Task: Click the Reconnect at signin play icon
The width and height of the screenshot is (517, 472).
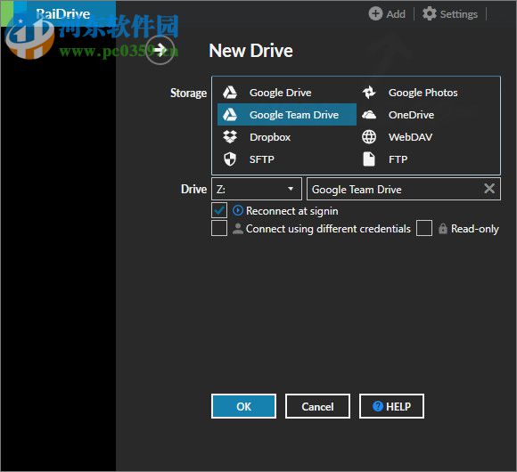Action: tap(238, 210)
